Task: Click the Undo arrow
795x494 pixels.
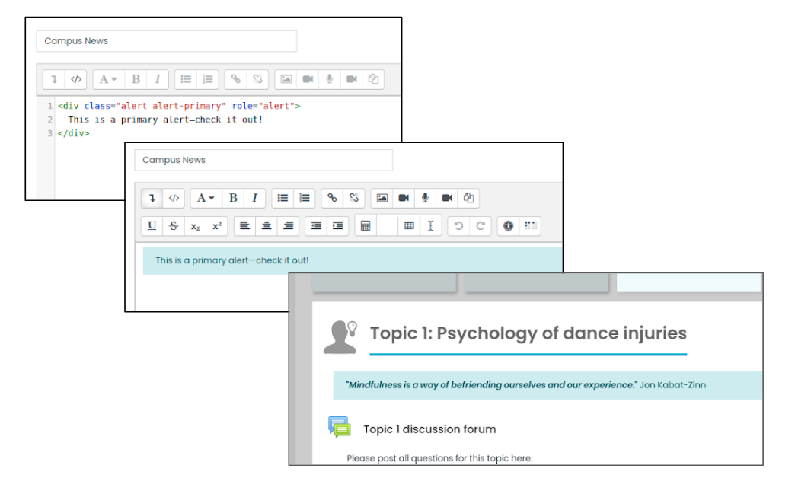Action: tap(458, 226)
